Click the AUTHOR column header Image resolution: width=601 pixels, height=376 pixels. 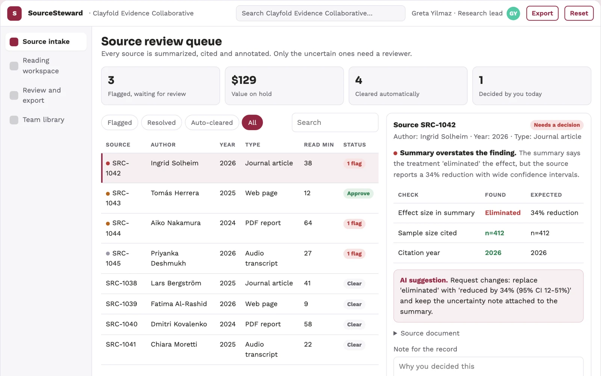163,145
